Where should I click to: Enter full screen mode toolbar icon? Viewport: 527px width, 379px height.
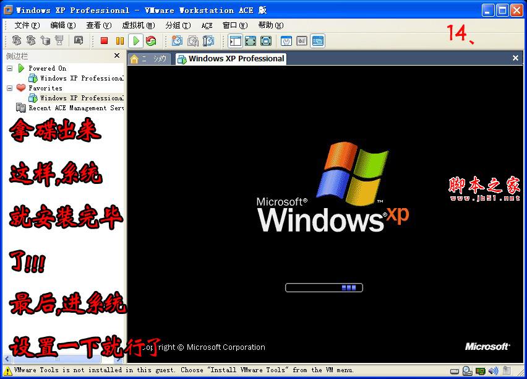tap(266, 41)
